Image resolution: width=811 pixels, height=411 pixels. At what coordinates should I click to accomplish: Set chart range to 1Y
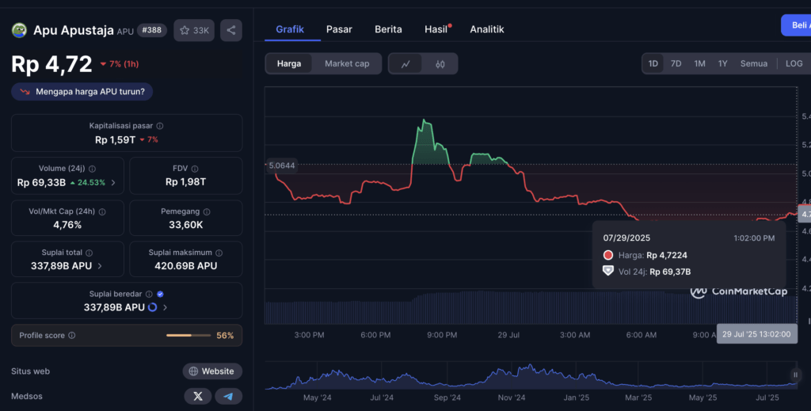point(722,63)
